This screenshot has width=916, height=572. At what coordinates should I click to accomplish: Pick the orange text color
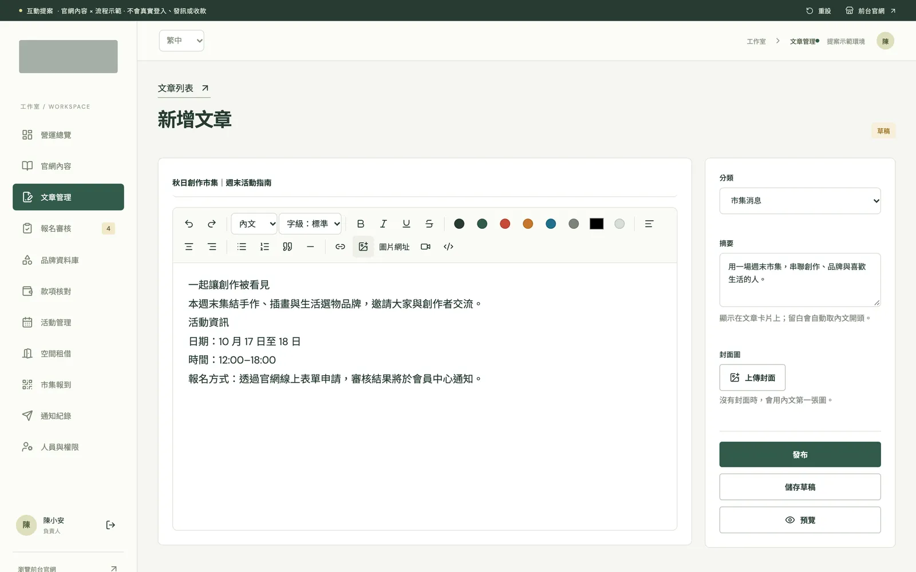[x=528, y=224]
